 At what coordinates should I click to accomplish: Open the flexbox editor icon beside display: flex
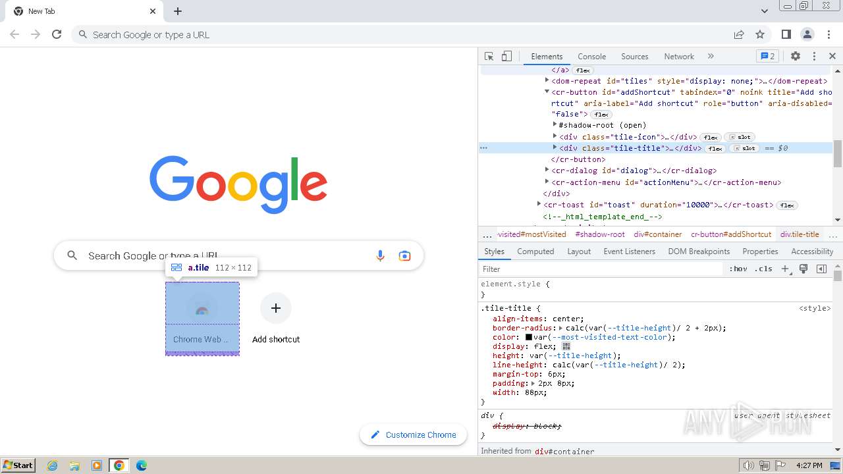tap(566, 346)
